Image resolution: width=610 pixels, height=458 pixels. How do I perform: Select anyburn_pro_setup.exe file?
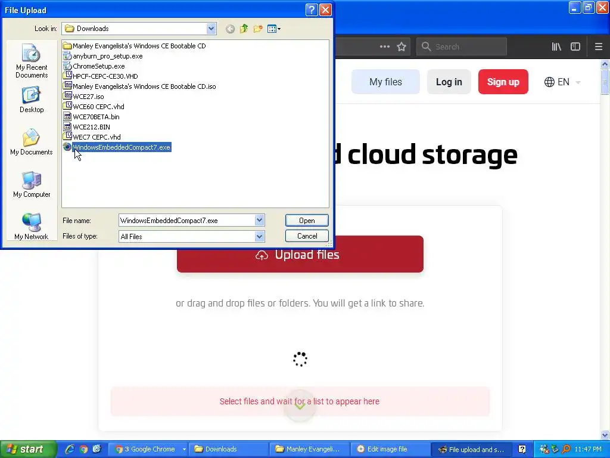pyautogui.click(x=102, y=56)
